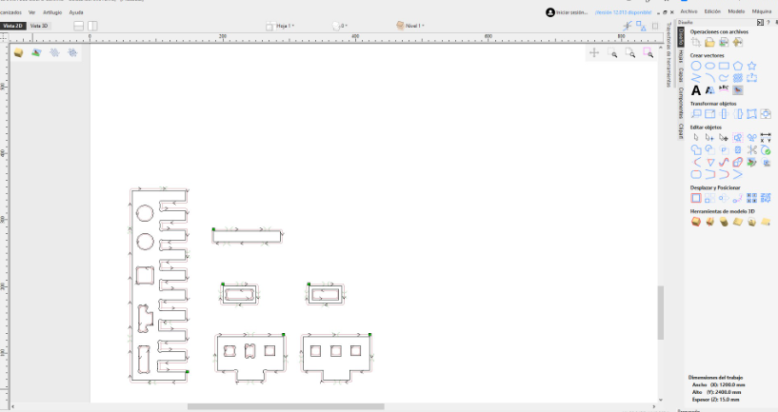Screen dimensions: 778x412
Task: Select the Draw Circle tool
Action: (696, 66)
